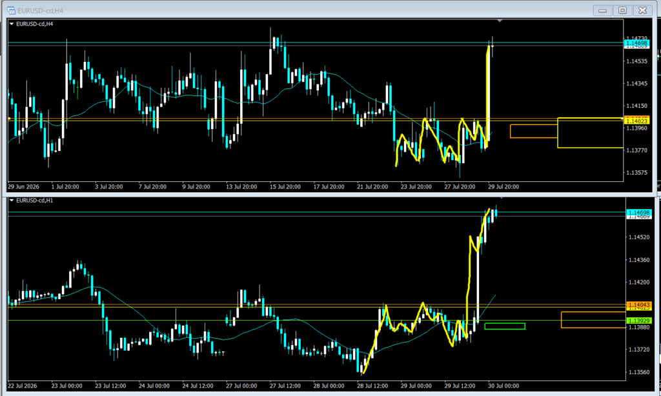Click the EURUSD-cd,H4 window title text

tap(41, 10)
